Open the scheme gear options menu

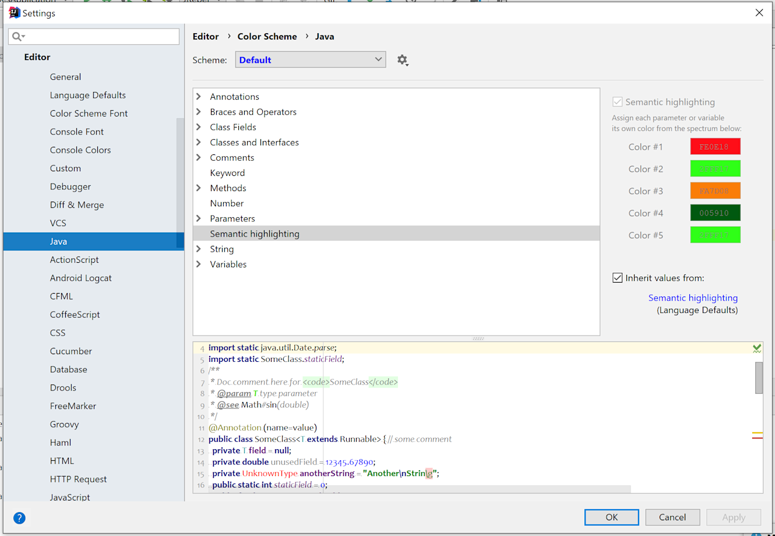[403, 60]
